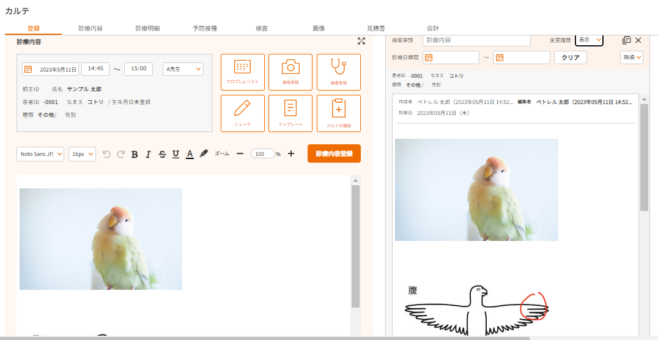
Task: Click the bird schema drawing in history panel
Action: click(x=477, y=311)
